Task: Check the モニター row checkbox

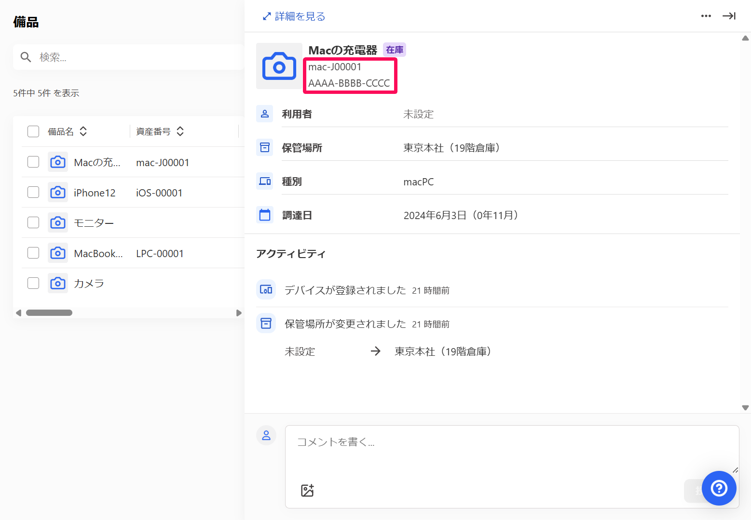Action: pyautogui.click(x=33, y=222)
